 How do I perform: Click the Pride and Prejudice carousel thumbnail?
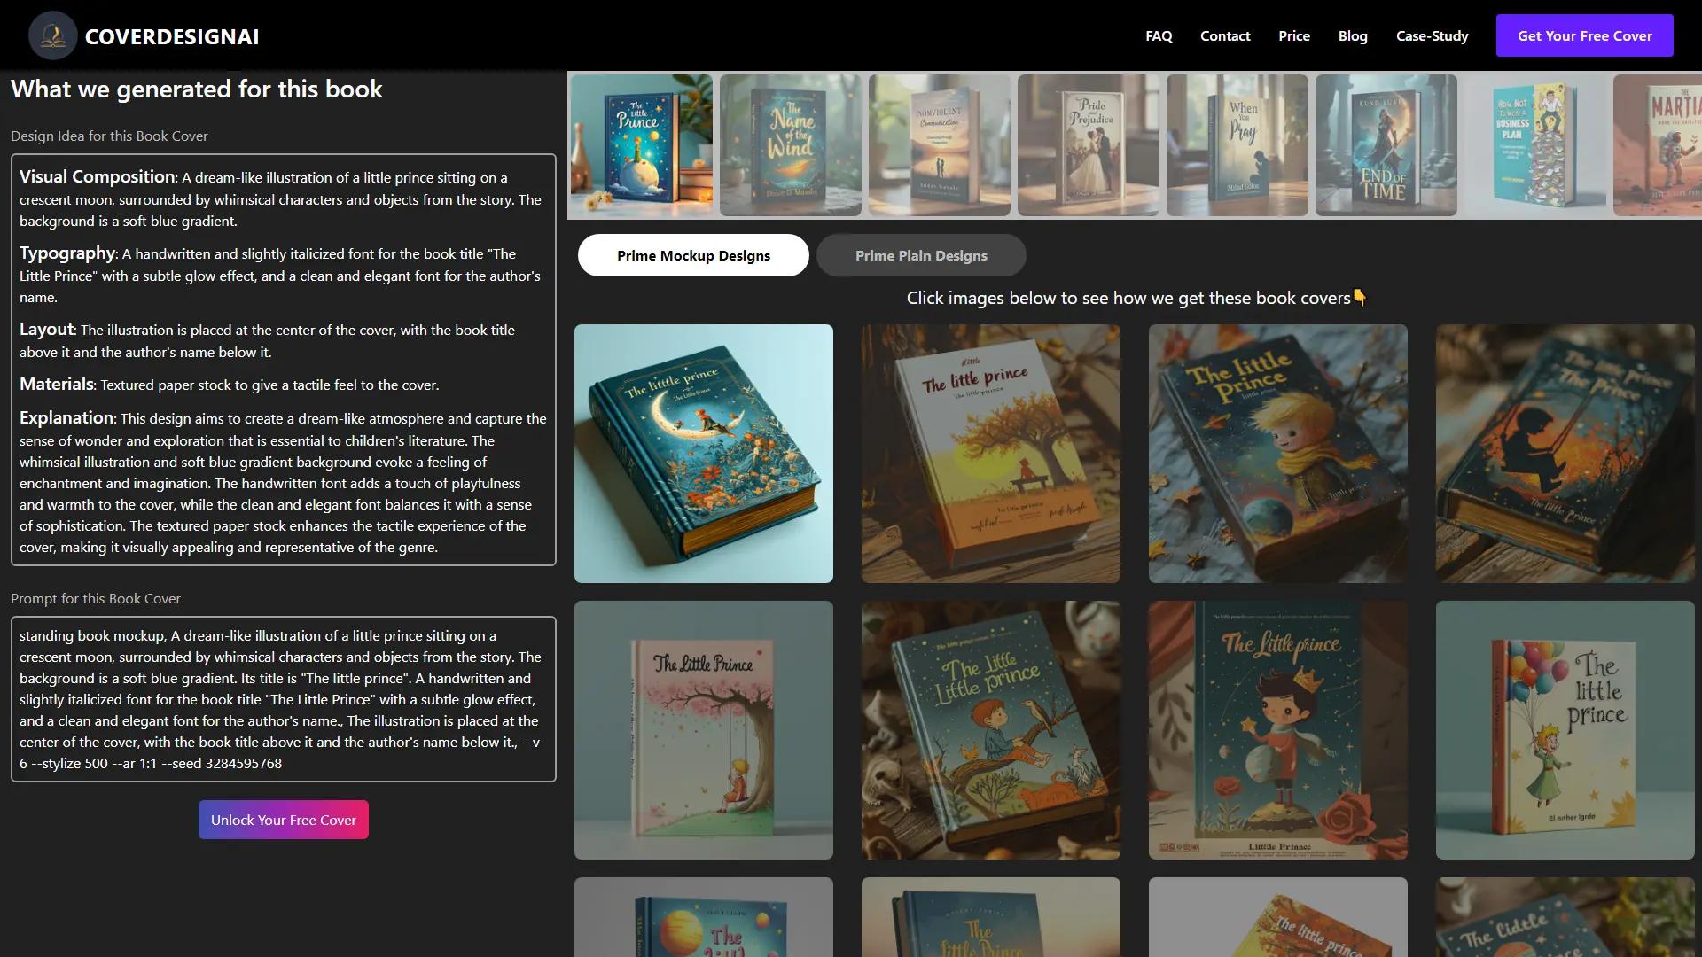point(1088,144)
